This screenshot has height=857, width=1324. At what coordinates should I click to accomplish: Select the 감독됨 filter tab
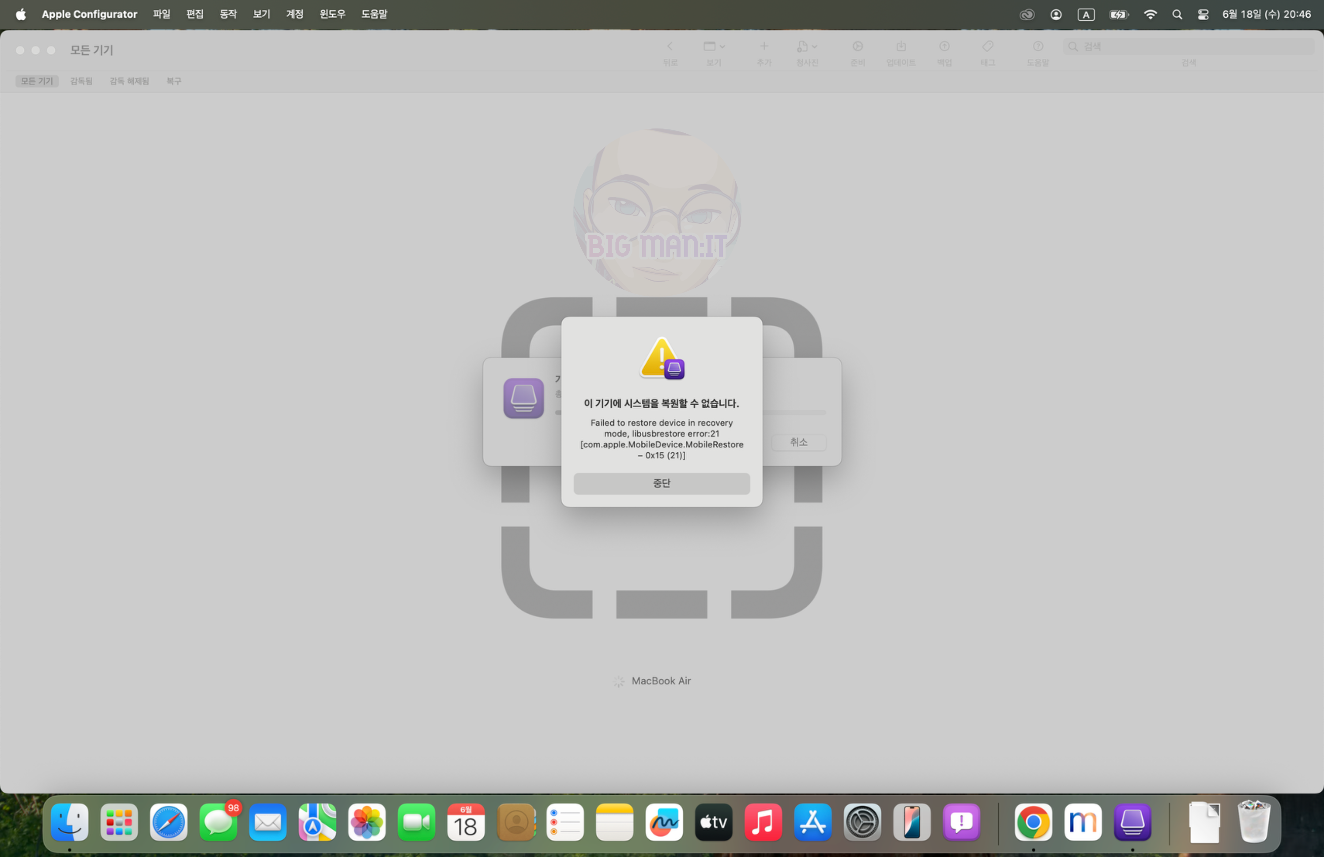81,81
